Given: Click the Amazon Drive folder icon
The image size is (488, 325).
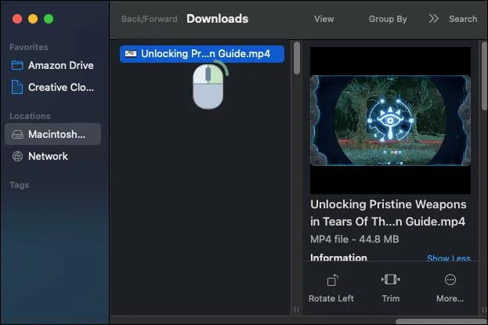Looking at the screenshot, I should click(x=17, y=65).
